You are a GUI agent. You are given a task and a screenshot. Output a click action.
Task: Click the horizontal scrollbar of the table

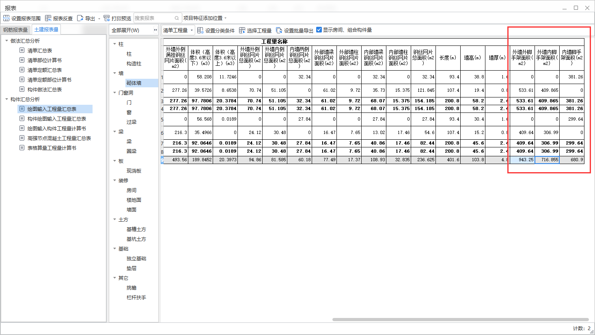tap(460, 320)
